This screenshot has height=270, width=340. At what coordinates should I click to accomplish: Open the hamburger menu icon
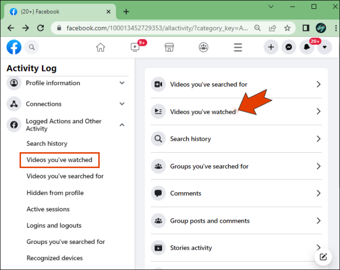pyautogui.click(x=238, y=47)
